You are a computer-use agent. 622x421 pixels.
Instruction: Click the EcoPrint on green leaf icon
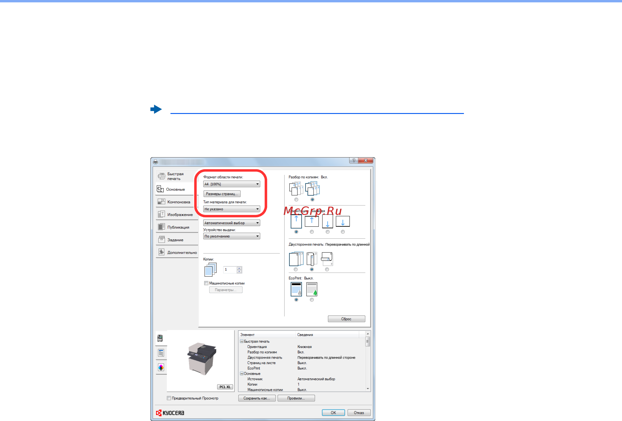[x=312, y=289]
